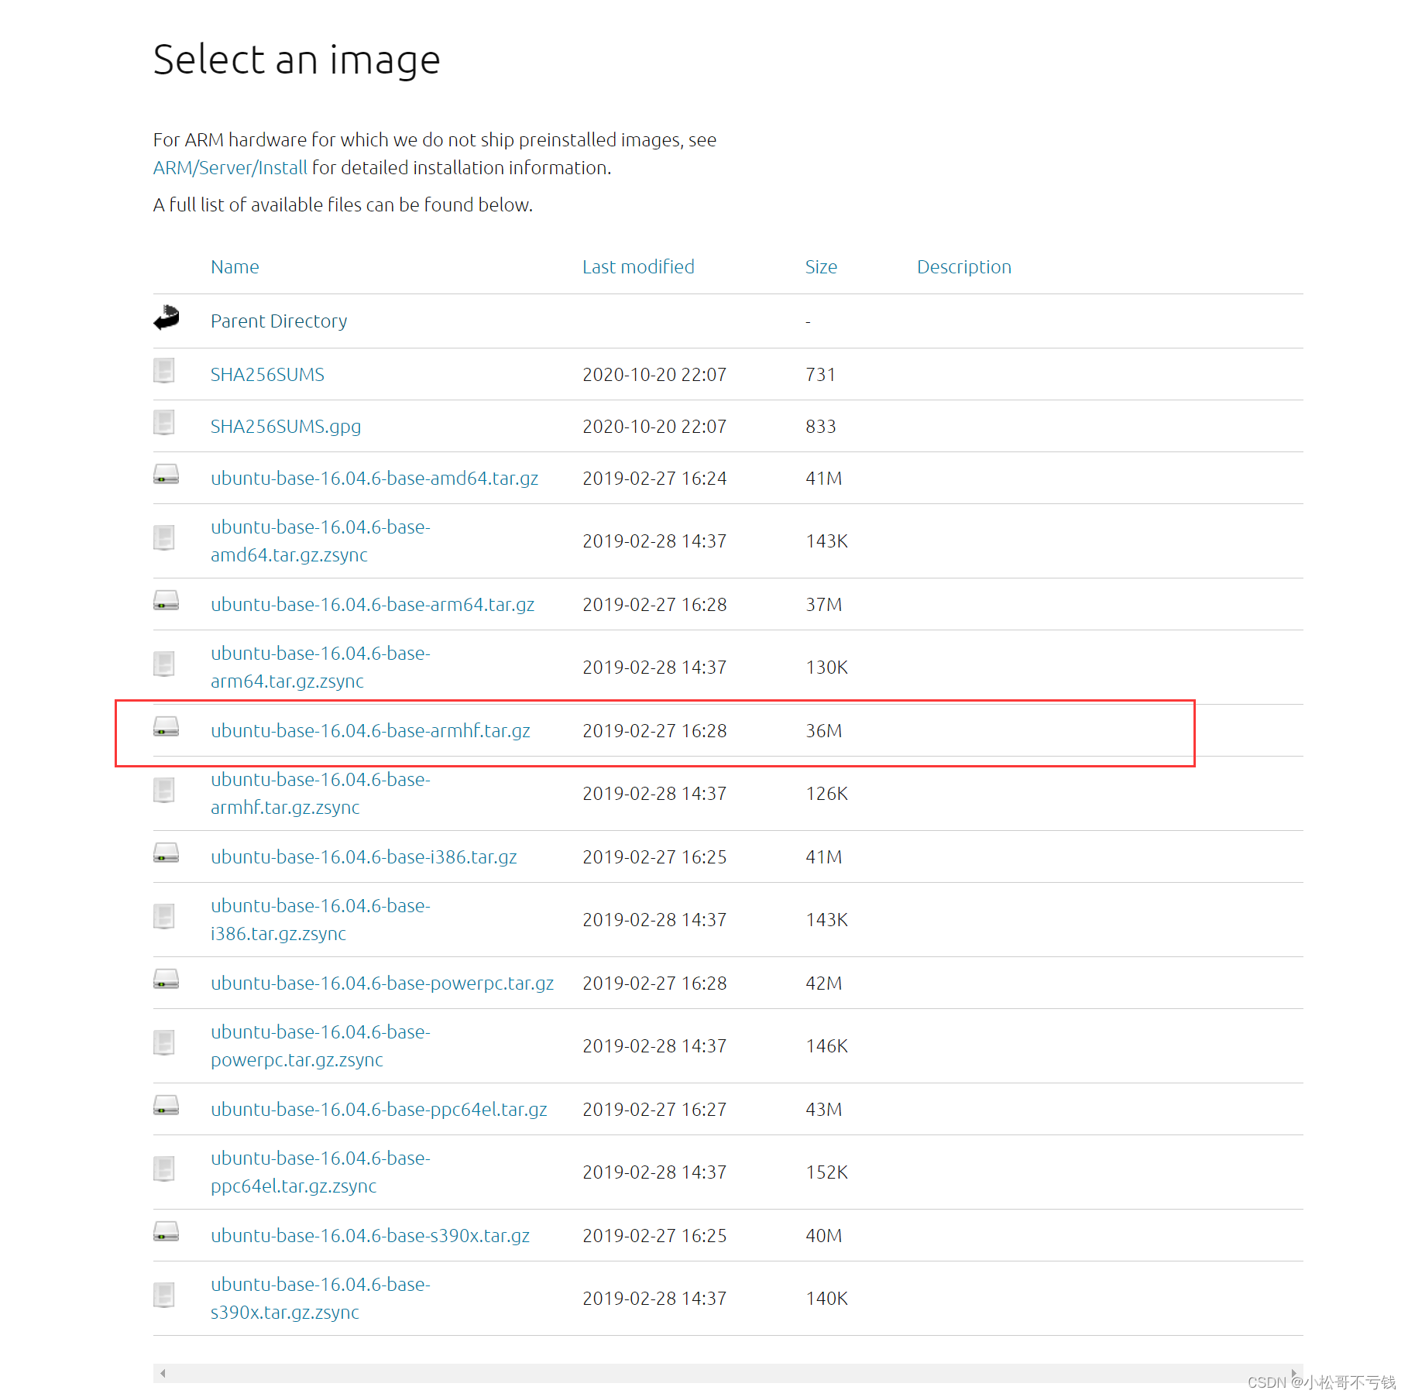
Task: Click the 152K size value
Action: pyautogui.click(x=826, y=1172)
